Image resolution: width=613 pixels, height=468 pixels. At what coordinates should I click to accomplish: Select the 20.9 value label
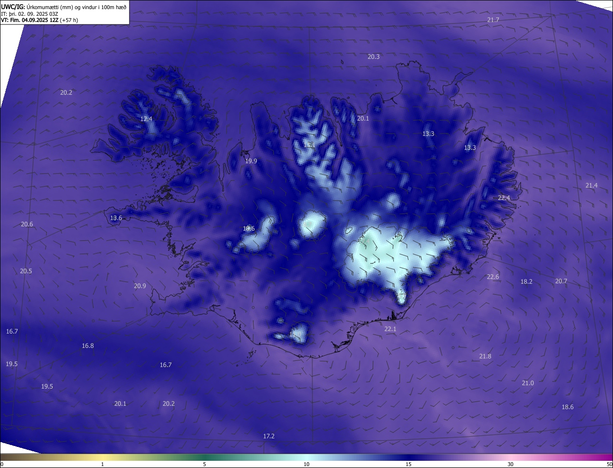pyautogui.click(x=140, y=286)
